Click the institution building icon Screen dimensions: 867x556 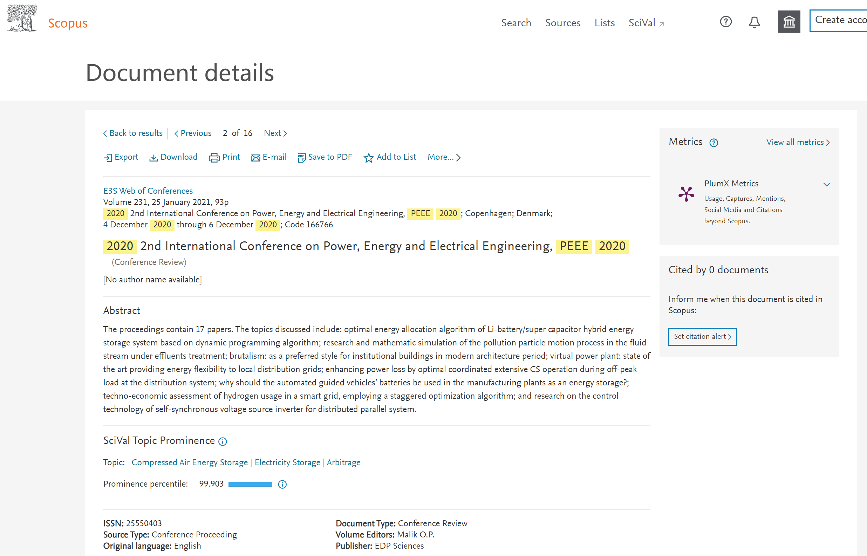point(789,22)
